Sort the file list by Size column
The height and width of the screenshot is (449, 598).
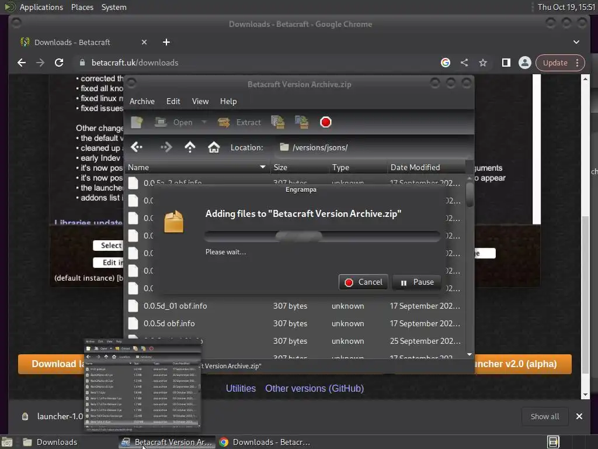(300, 167)
